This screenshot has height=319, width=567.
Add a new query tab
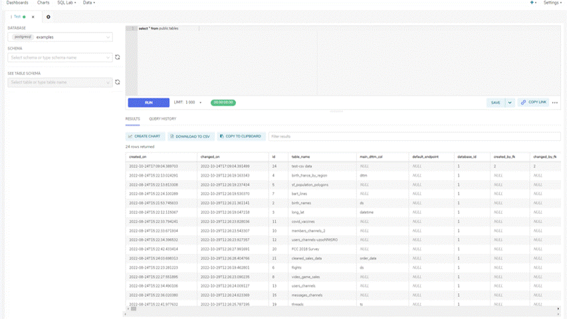[48, 17]
